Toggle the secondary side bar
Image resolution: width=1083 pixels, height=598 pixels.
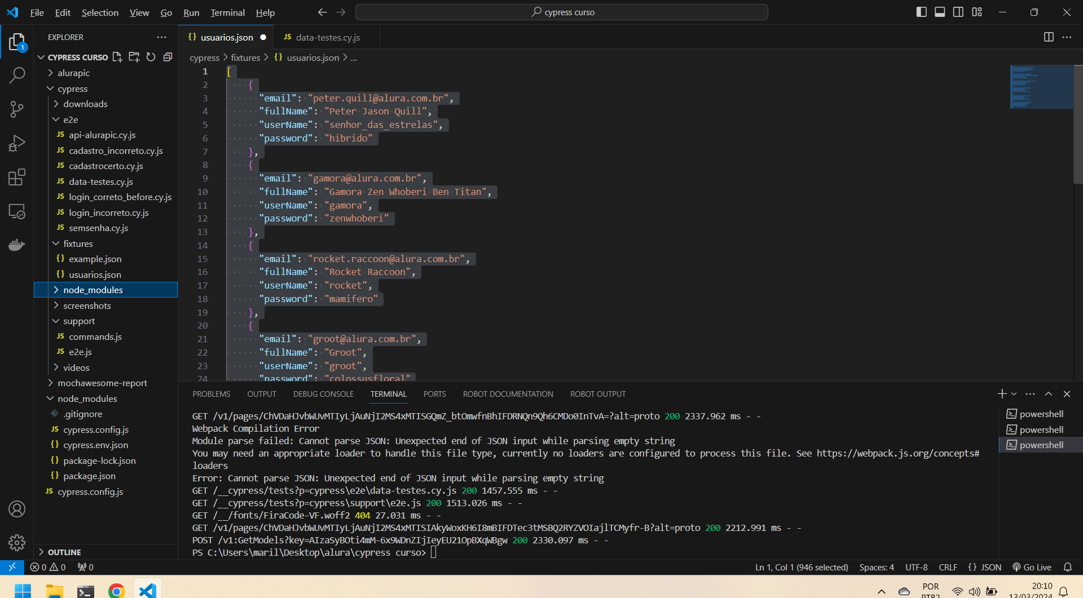click(x=958, y=12)
